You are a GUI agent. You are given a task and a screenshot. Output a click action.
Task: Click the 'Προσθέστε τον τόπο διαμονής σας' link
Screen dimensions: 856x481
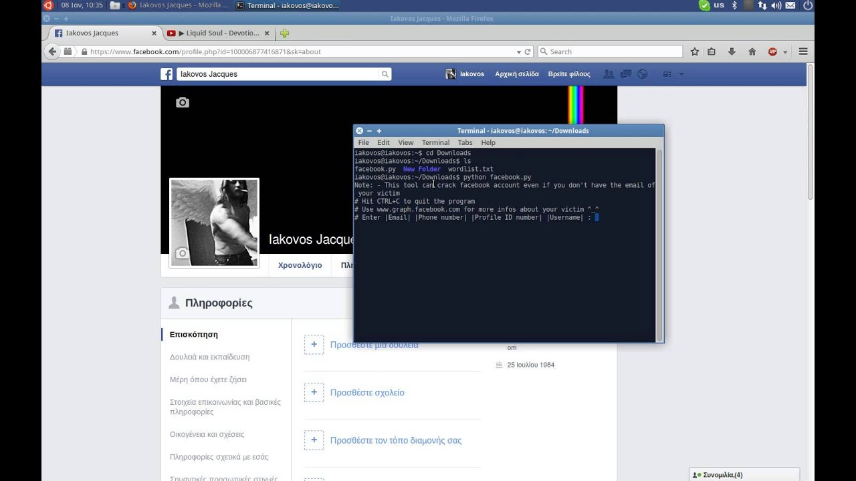396,440
